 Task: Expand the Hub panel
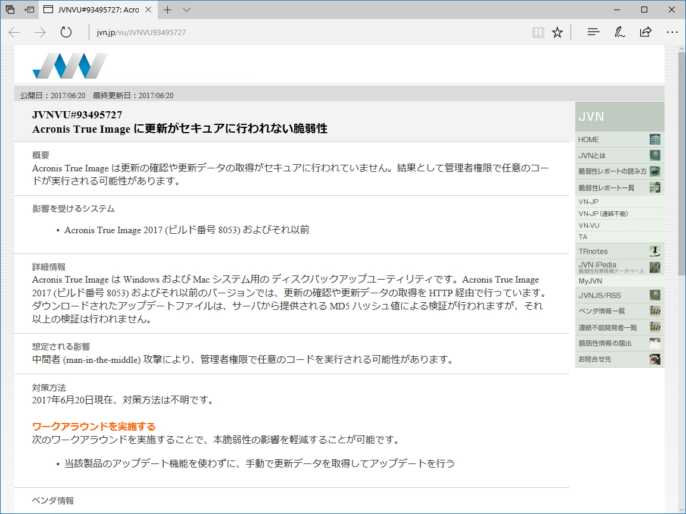(593, 32)
